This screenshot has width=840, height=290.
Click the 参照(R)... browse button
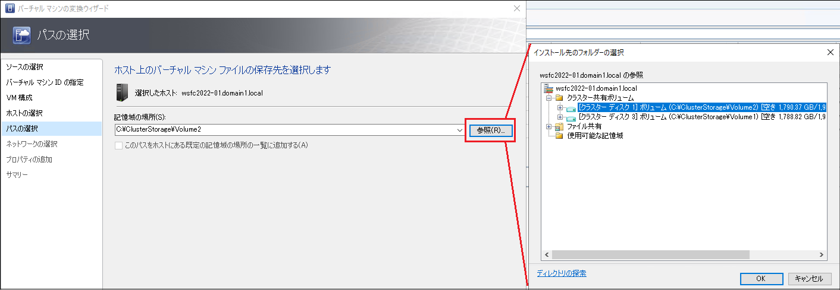[490, 130]
